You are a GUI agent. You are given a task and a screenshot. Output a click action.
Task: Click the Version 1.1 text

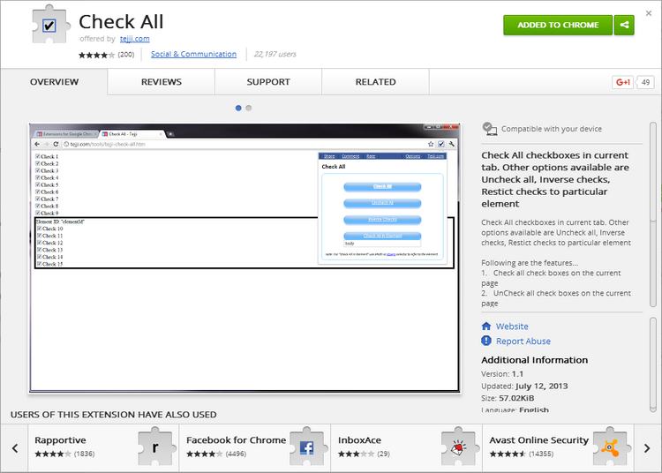502,374
